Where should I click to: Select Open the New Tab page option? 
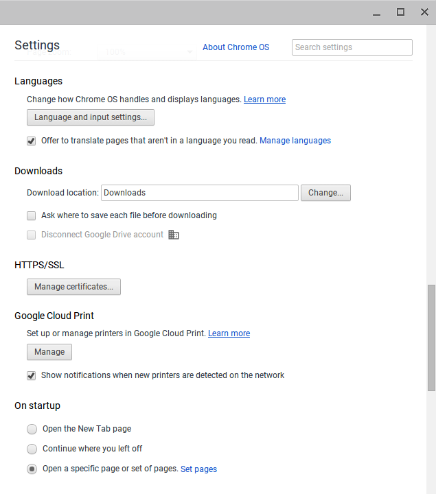coord(32,429)
